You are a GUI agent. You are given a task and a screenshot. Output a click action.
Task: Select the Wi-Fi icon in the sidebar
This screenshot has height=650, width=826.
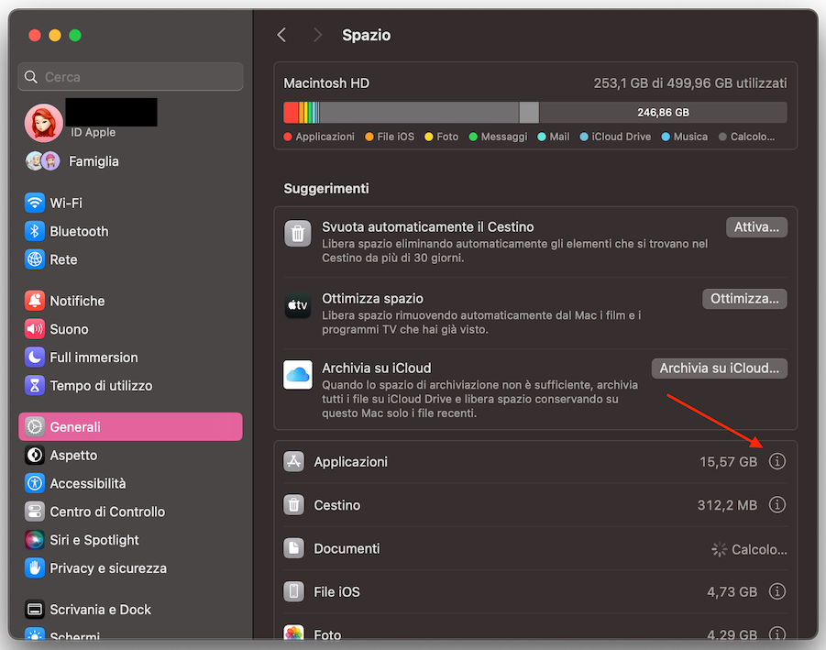34,203
